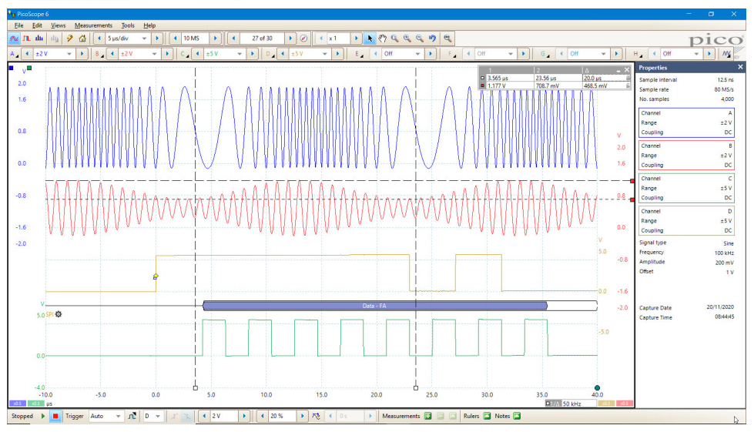Open the Measurements menu
754x432 pixels.
[93, 25]
